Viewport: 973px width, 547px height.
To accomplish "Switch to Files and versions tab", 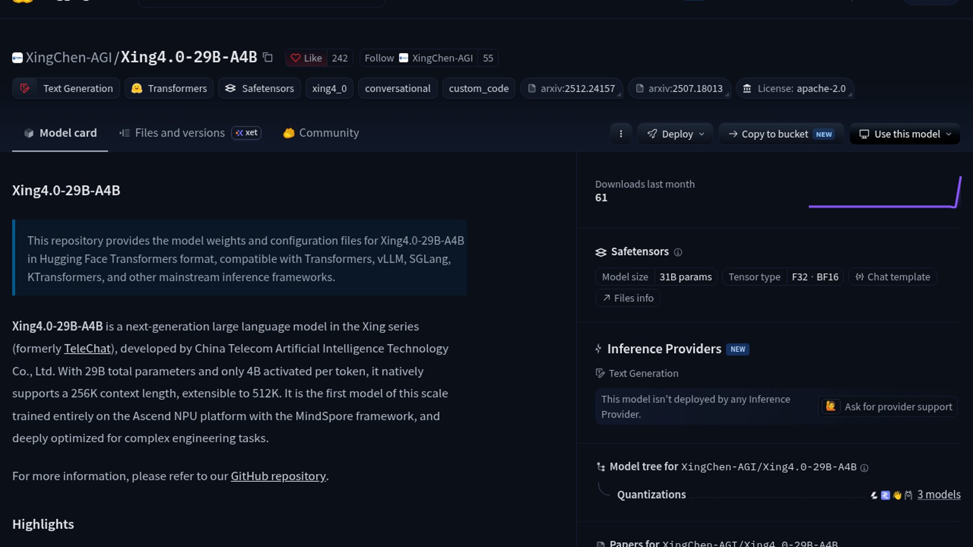I will point(172,133).
